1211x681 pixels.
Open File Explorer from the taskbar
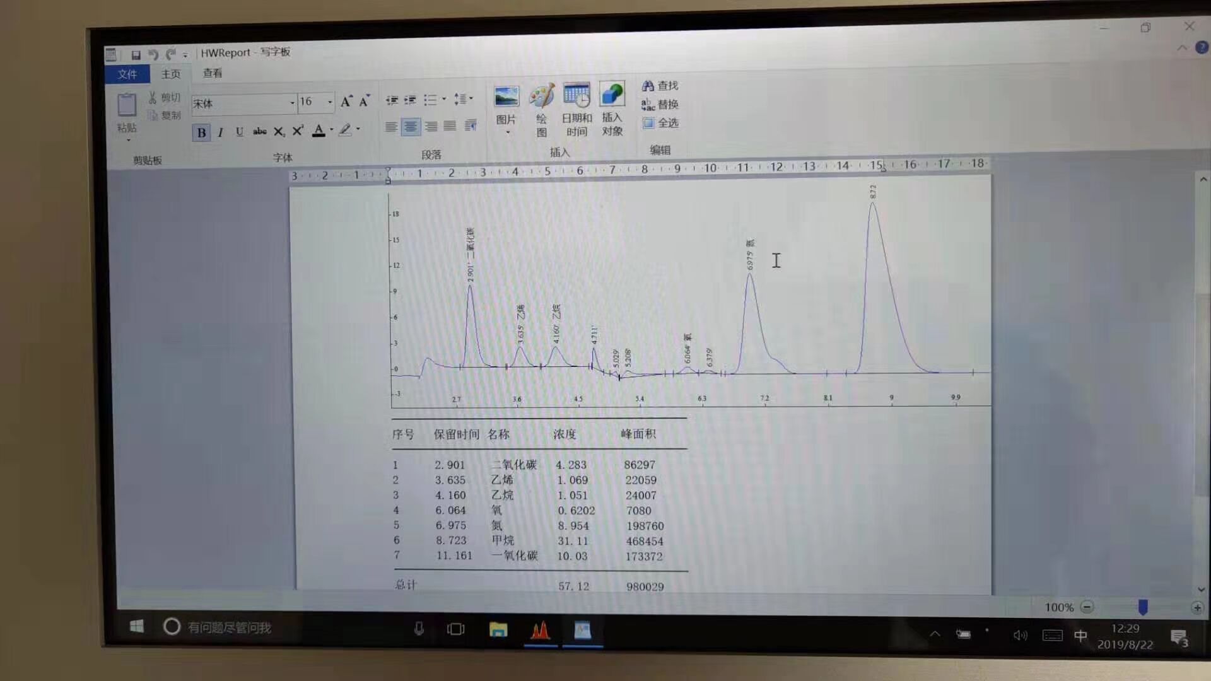tap(498, 629)
